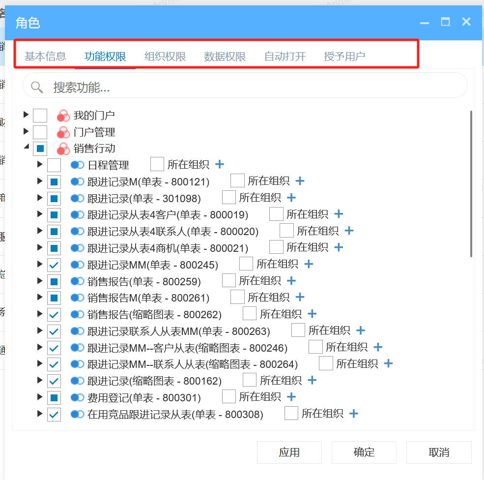This screenshot has width=484, height=480.
Task: Expand the 我的门户 tree node
Action: (26, 115)
